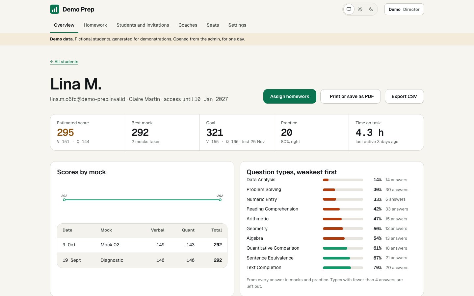Screen dimensions: 474x296
Task: Switch to dark theme moon icon
Action: pyautogui.click(x=371, y=9)
